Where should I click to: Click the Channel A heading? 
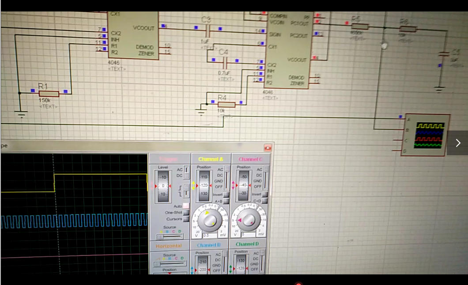pyautogui.click(x=211, y=159)
